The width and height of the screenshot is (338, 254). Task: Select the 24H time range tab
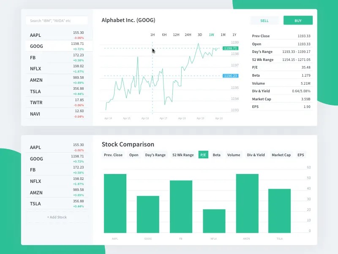click(188, 35)
